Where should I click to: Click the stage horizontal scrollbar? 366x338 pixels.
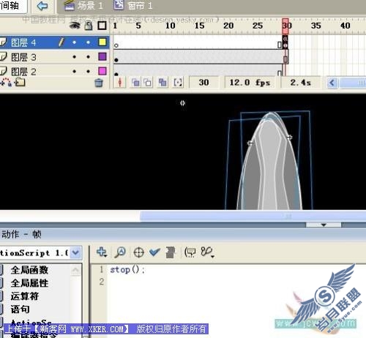pos(253,216)
